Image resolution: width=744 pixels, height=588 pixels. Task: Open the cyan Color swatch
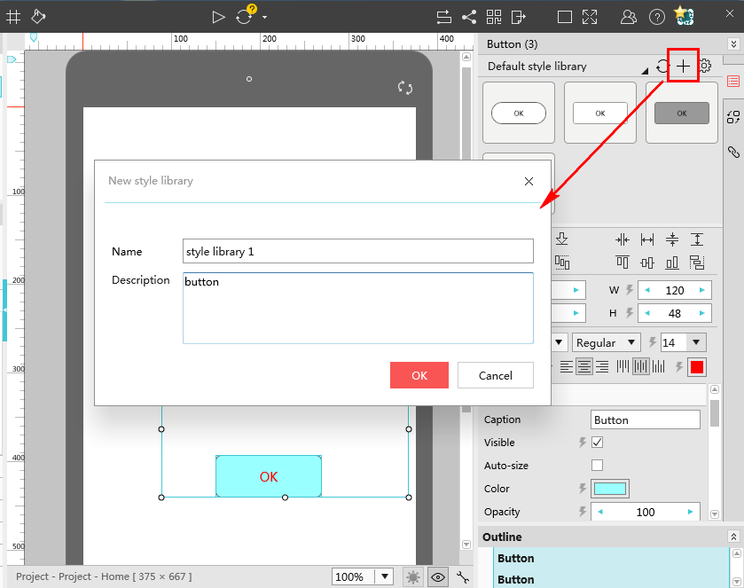610,489
